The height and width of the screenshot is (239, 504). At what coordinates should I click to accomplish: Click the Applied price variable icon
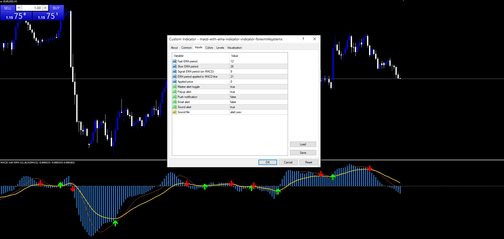(x=174, y=82)
